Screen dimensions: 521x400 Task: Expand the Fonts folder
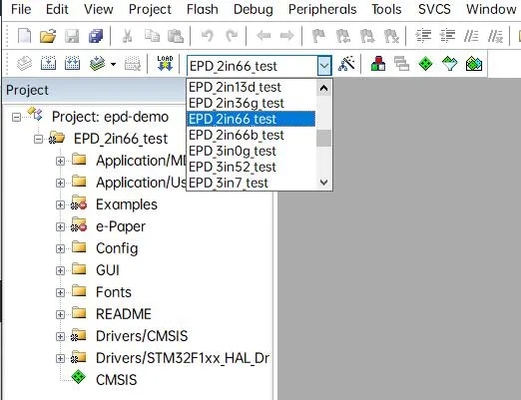[60, 292]
